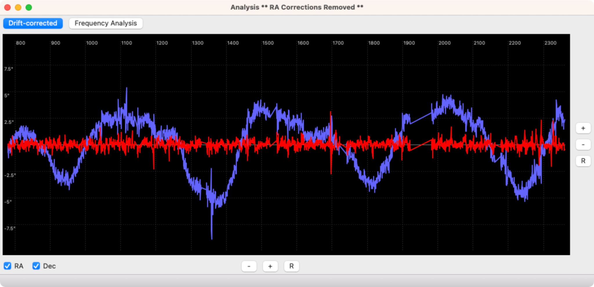
Task: Zoom out horizontally with the - button below graph
Action: pos(249,266)
